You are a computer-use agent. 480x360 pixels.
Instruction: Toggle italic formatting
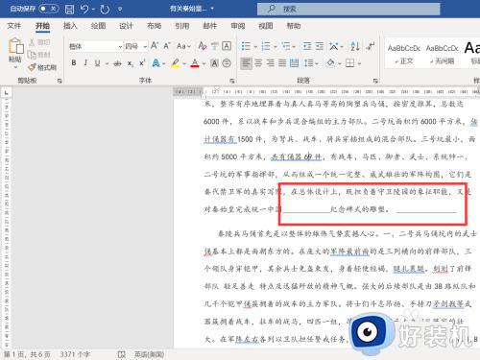85,63
